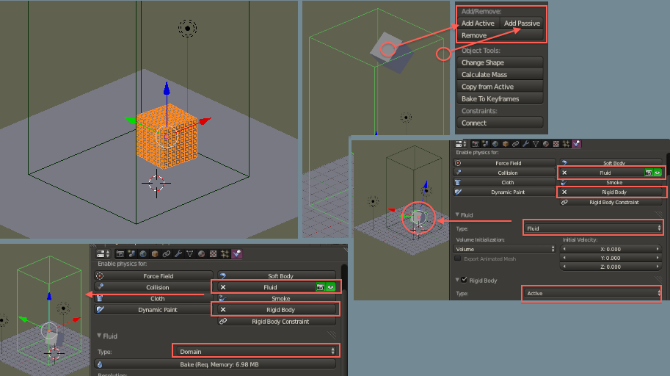Image resolution: width=670 pixels, height=376 pixels.
Task: Switch to Scene tab in Active rigid body panel
Action: click(485, 144)
